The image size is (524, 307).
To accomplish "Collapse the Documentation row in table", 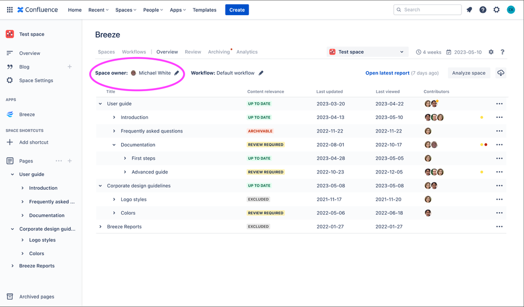I will click(x=114, y=145).
